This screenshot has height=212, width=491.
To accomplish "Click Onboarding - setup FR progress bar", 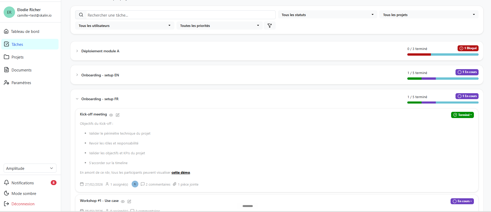I will tap(443, 103).
